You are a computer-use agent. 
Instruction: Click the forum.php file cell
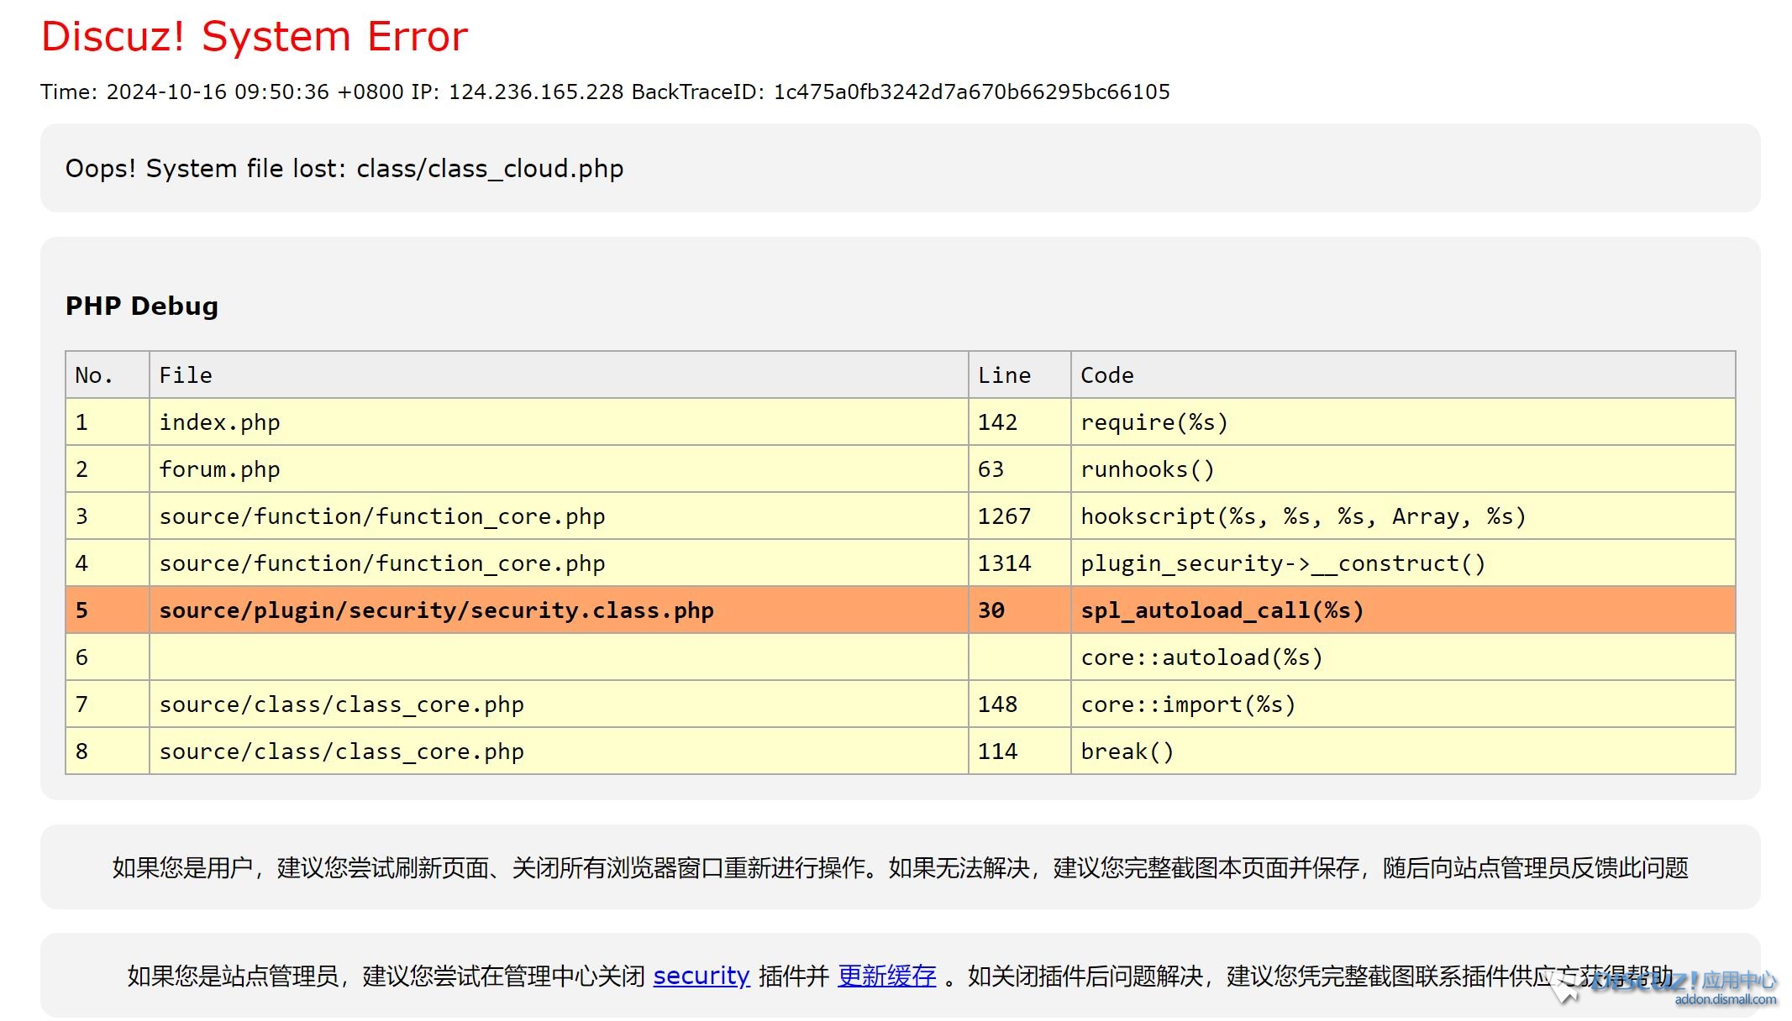tap(559, 469)
